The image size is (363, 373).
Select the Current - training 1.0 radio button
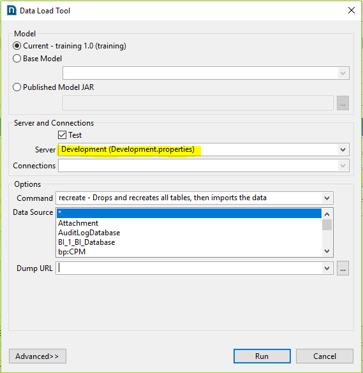point(17,46)
